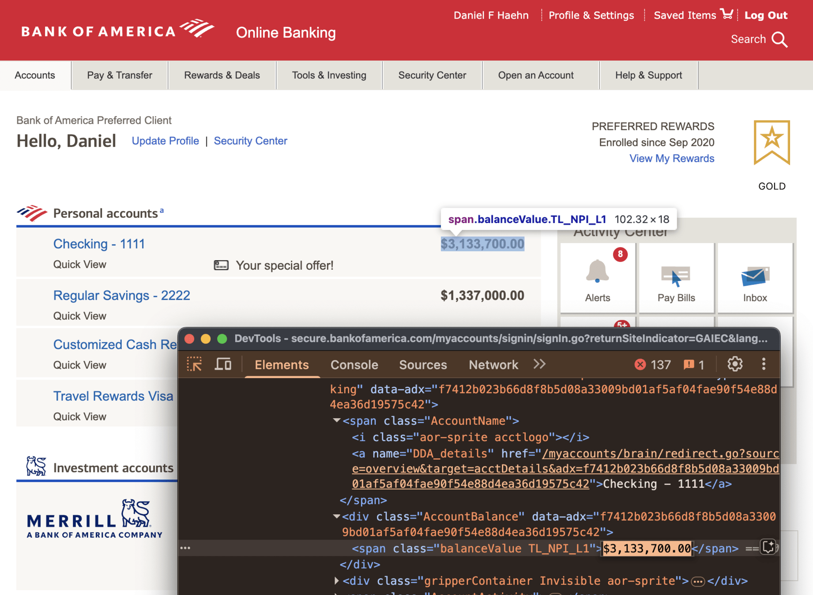
Task: Collapse the span AccountName node
Action: tap(337, 420)
